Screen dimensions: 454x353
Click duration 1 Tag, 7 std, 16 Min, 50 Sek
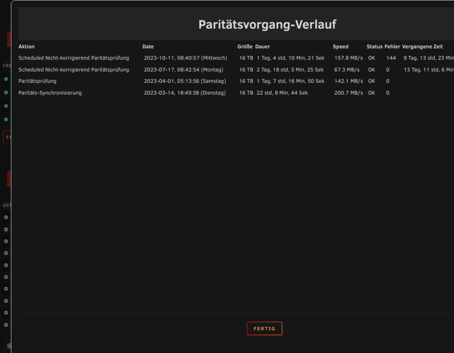point(290,81)
